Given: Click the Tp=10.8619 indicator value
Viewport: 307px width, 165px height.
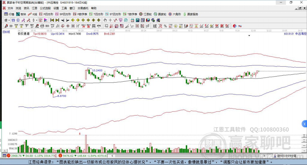Looking at the screenshot, I should [x=40, y=34].
